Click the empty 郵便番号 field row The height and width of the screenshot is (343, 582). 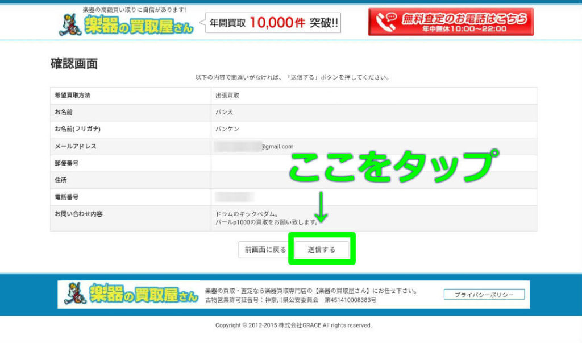284,163
